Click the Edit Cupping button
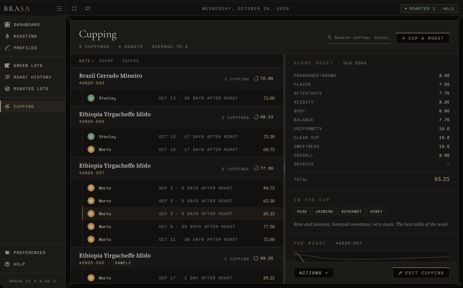 (x=421, y=273)
